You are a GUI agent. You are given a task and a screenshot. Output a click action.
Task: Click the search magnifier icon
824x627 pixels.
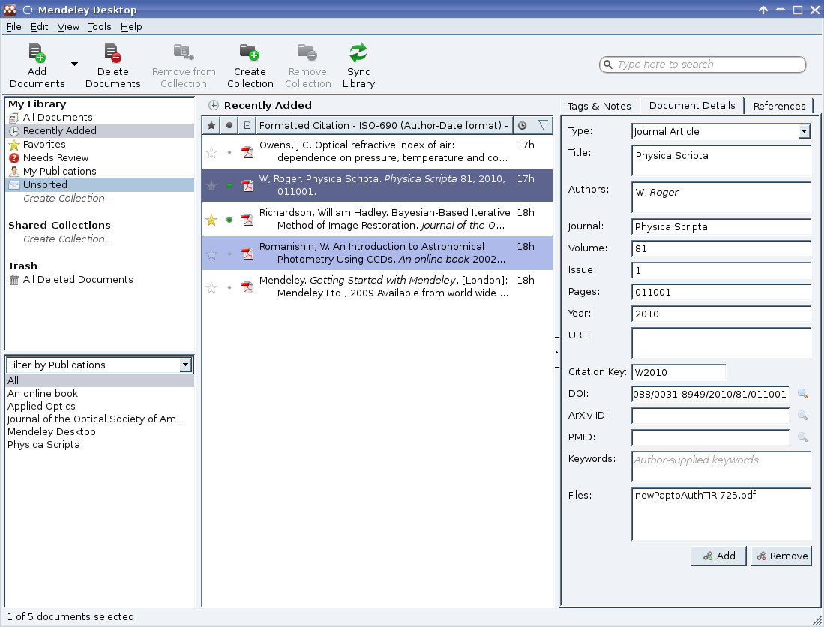(x=608, y=64)
